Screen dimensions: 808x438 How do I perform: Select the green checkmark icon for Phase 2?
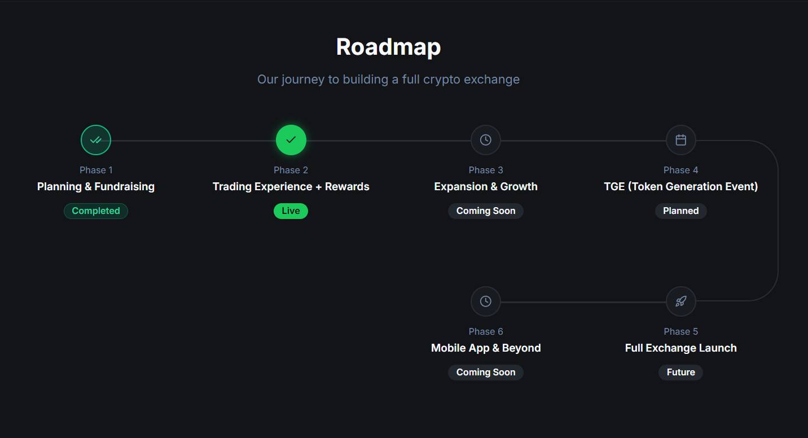tap(291, 139)
